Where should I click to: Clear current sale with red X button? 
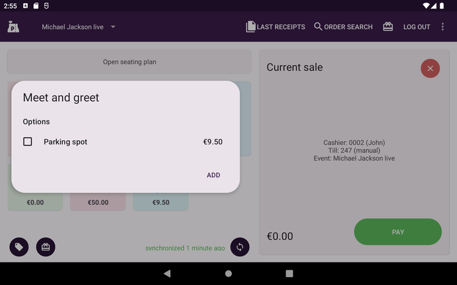coord(430,68)
